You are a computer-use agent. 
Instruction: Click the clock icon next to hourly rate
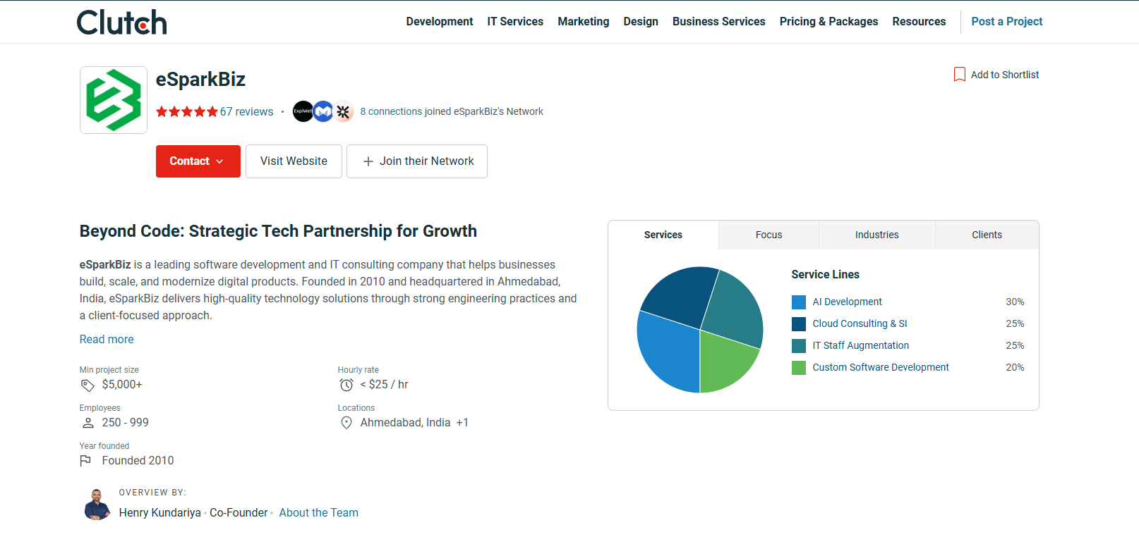[x=346, y=385]
